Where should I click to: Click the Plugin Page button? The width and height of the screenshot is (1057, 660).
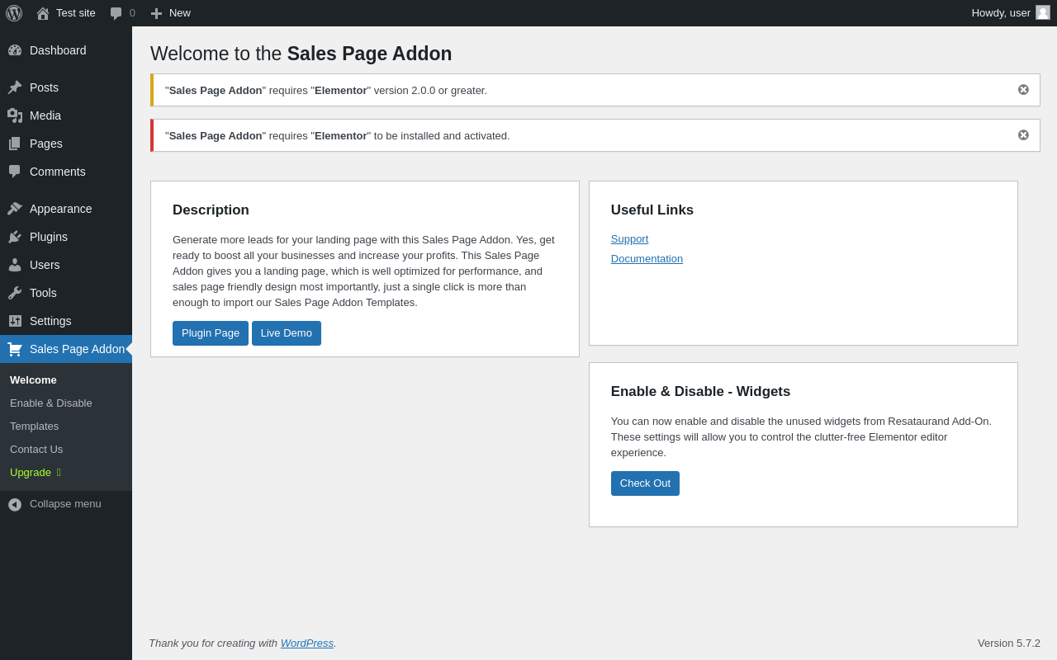tap(211, 333)
